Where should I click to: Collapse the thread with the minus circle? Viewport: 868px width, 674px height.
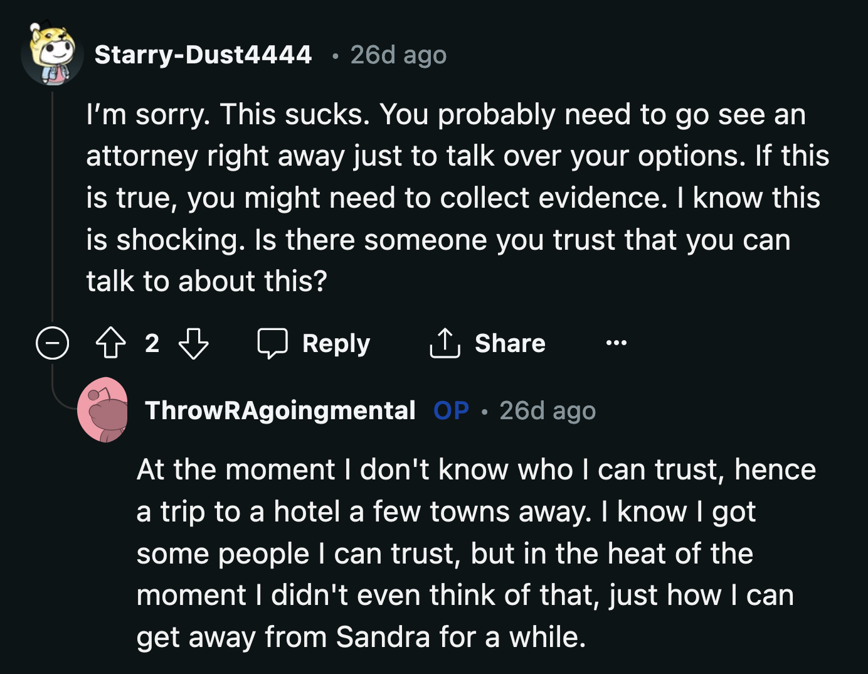pos(52,343)
